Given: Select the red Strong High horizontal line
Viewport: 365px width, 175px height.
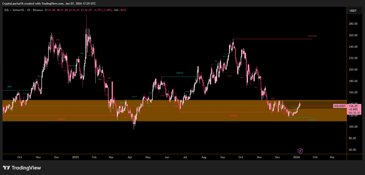Looking at the screenshot, I should click(x=271, y=39).
